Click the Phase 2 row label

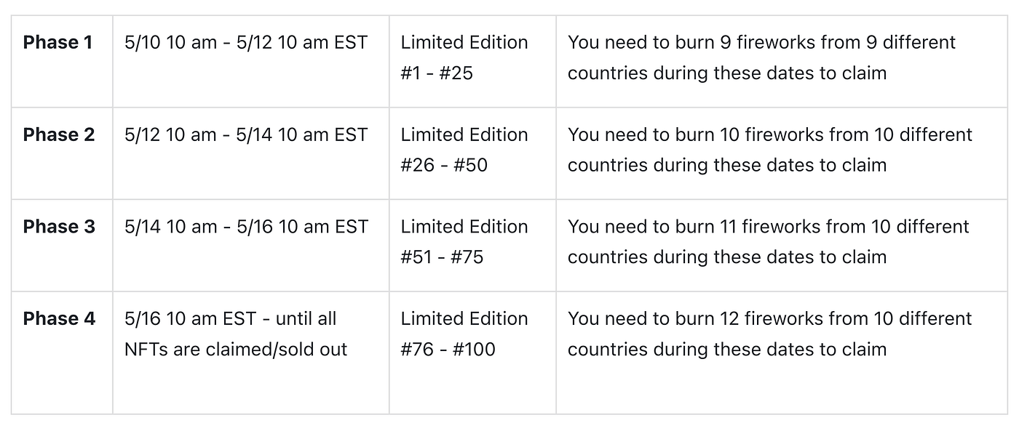[59, 135]
